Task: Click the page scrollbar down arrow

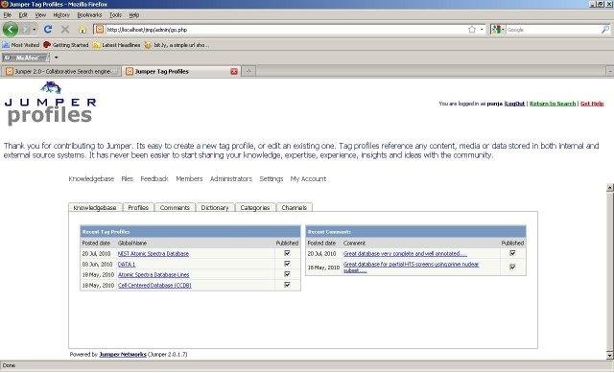Action: coord(610,355)
